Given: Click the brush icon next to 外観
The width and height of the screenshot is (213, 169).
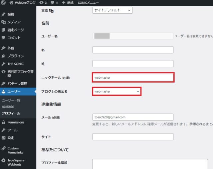Looking at the screenshot, I should 3,48.
